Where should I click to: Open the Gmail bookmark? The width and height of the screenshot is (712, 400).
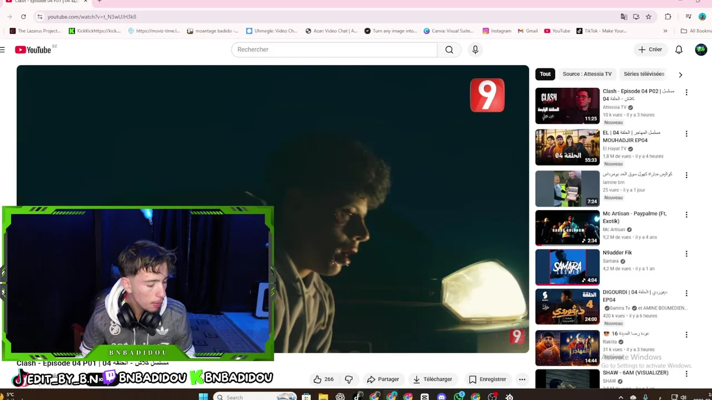pyautogui.click(x=528, y=31)
